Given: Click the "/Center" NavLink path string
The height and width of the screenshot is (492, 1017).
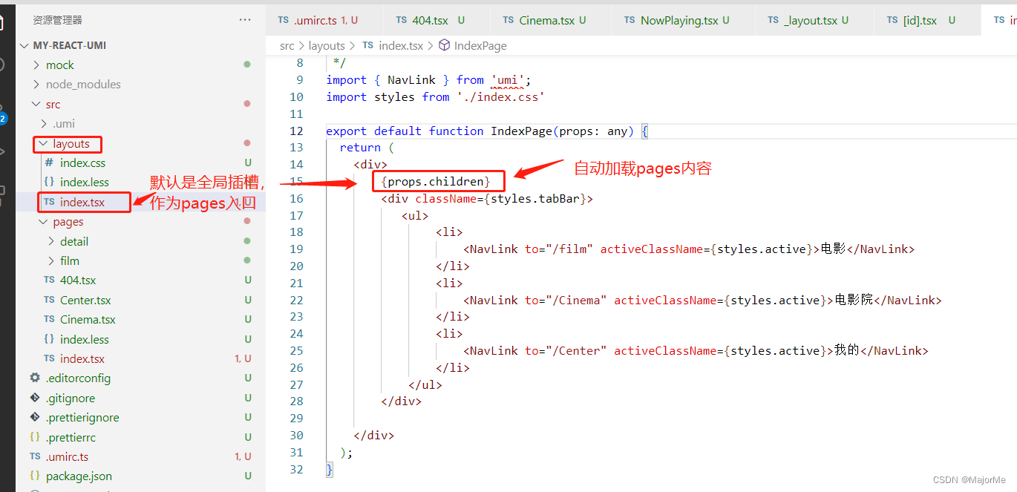Looking at the screenshot, I should pos(576,350).
